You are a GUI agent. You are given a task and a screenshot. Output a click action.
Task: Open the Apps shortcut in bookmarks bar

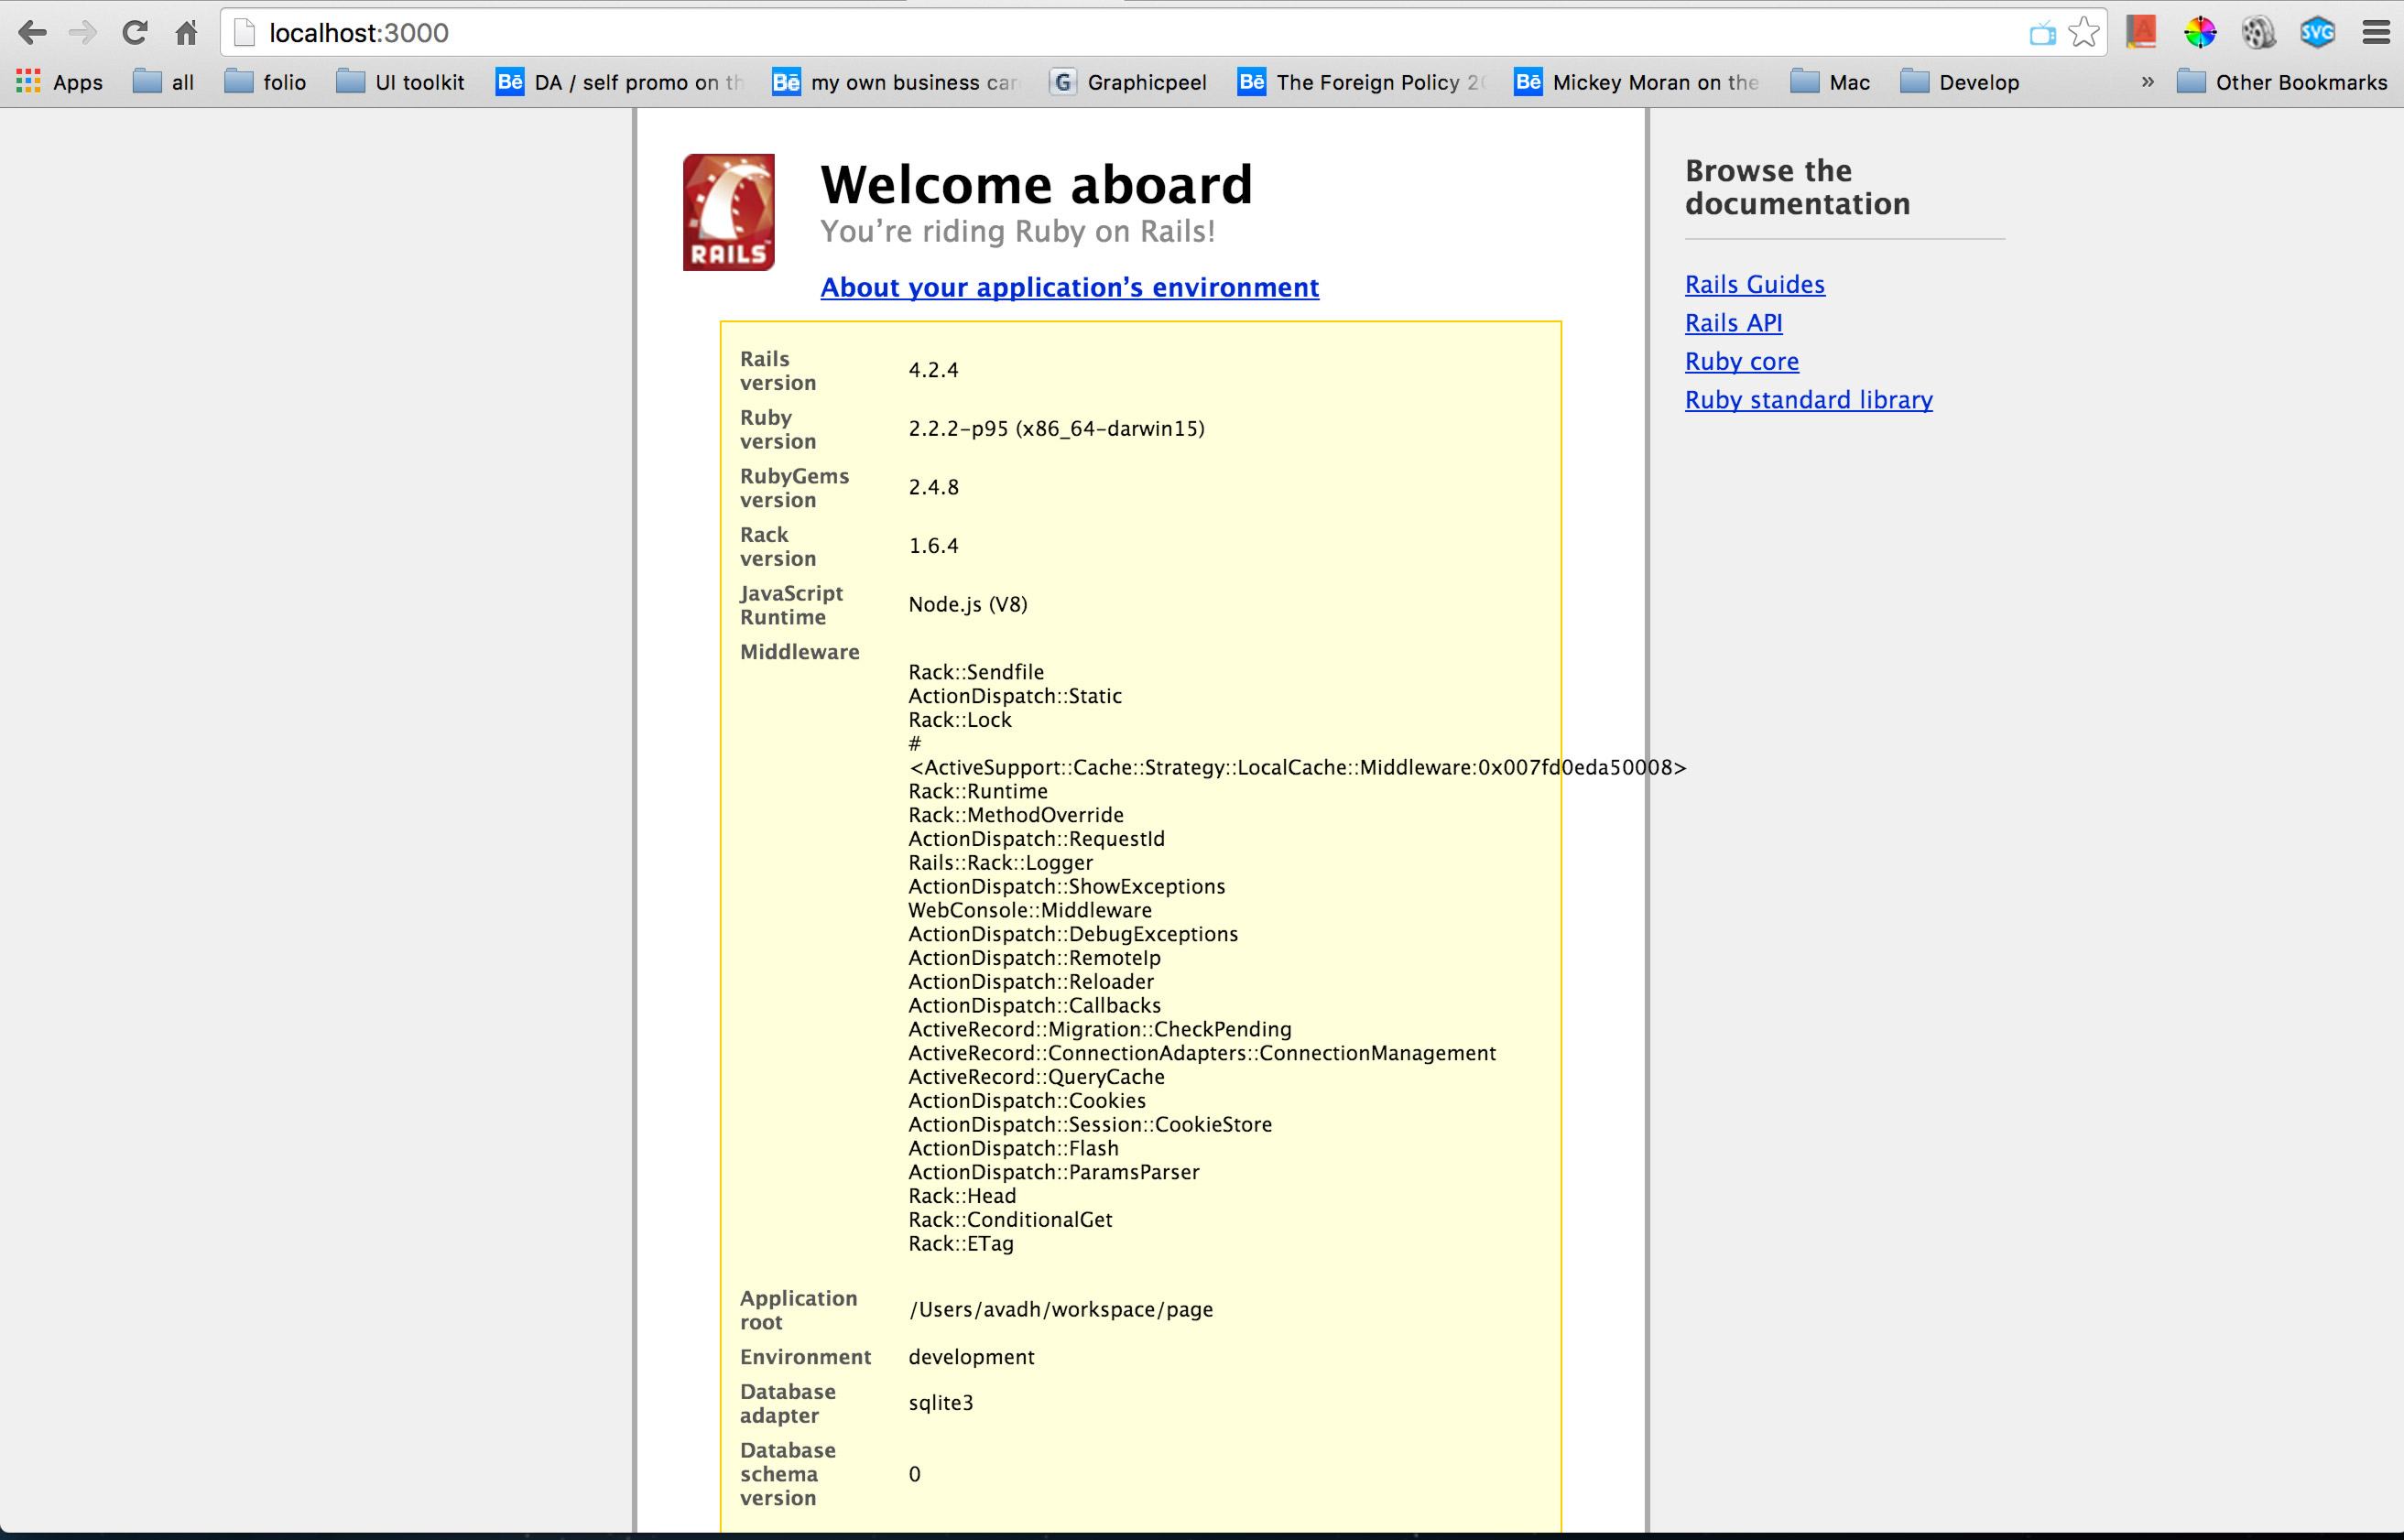coord(60,82)
